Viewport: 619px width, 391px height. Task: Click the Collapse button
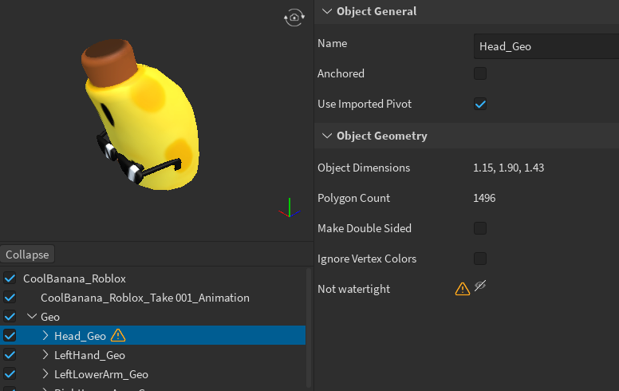(27, 255)
